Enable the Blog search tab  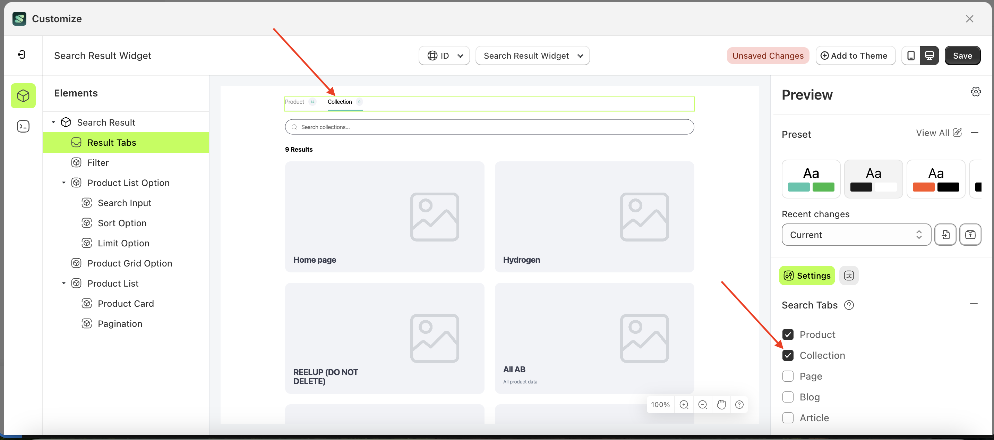[788, 397]
